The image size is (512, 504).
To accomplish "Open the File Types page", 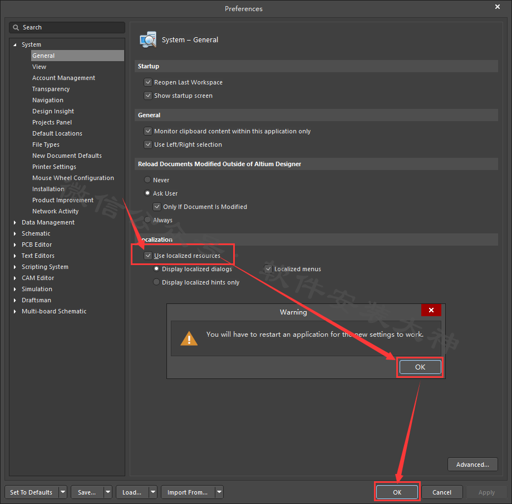I will 46,144.
